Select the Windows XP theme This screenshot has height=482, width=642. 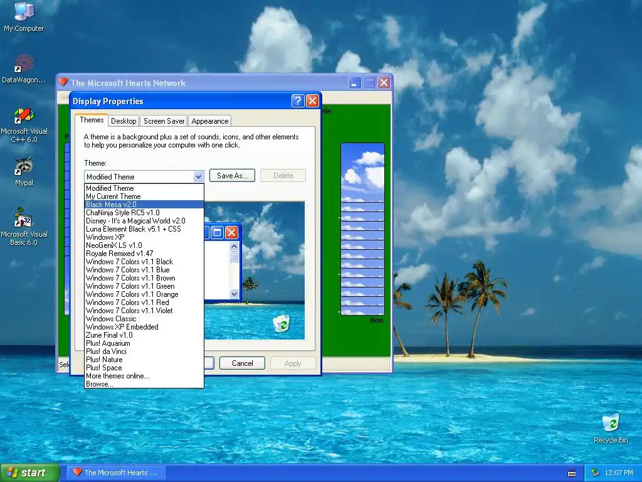point(144,237)
